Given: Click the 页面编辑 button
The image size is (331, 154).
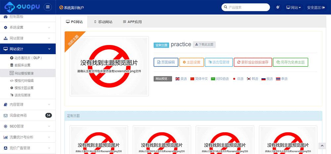Looking at the screenshot, I should 166,62.
